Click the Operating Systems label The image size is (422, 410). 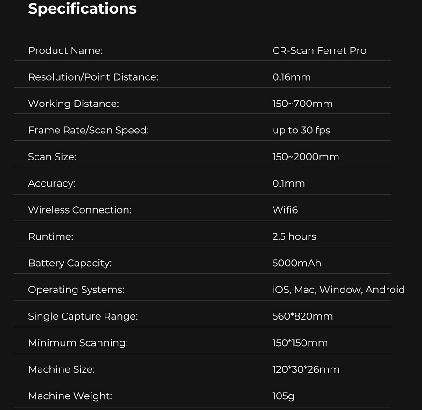(76, 290)
